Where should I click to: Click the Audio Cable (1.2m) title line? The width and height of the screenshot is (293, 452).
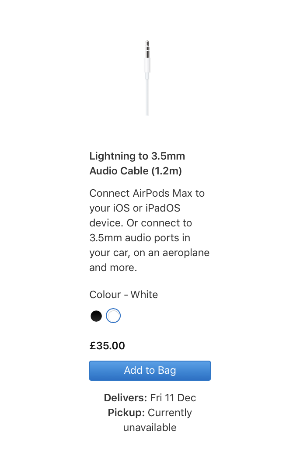point(136,171)
